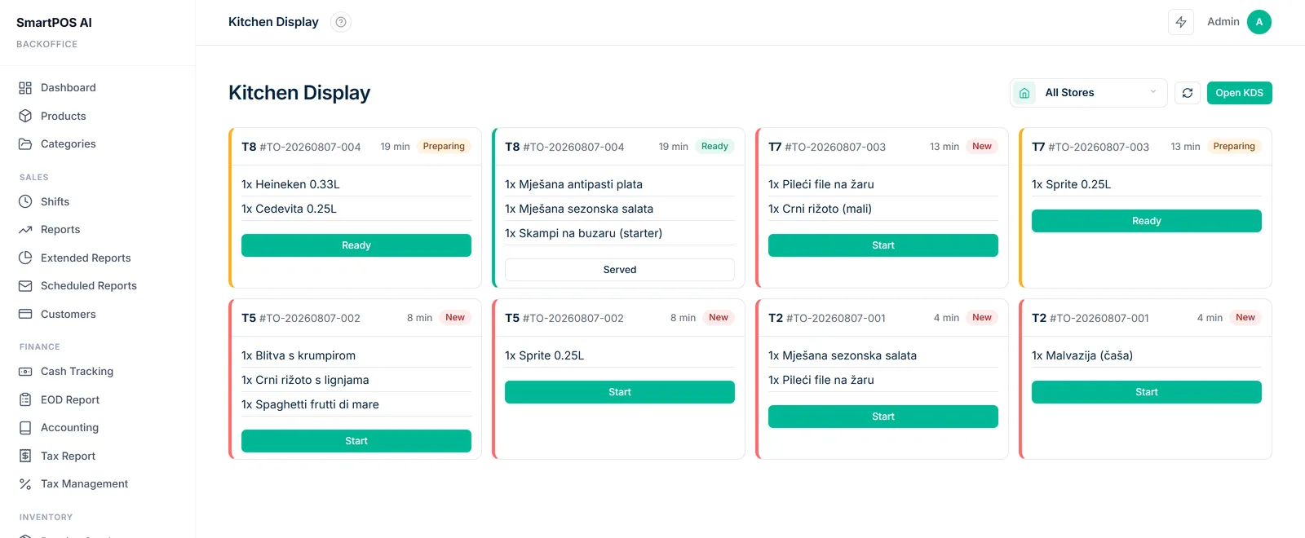Viewport: 1305px width, 538px height.
Task: Click the Admin avatar circle
Action: [x=1259, y=22]
